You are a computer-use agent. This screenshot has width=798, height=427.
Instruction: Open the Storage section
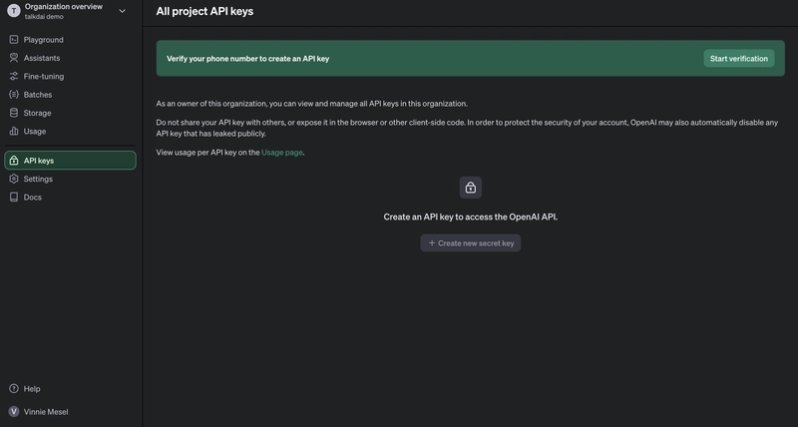37,113
